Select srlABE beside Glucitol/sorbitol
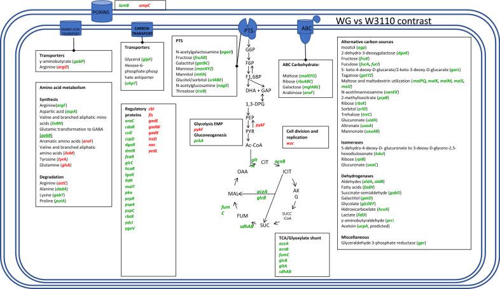The width and height of the screenshot is (500, 289). pyautogui.click(x=215, y=80)
